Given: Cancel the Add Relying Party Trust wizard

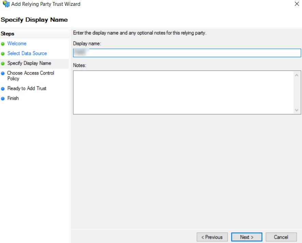Looking at the screenshot, I should pos(281,237).
